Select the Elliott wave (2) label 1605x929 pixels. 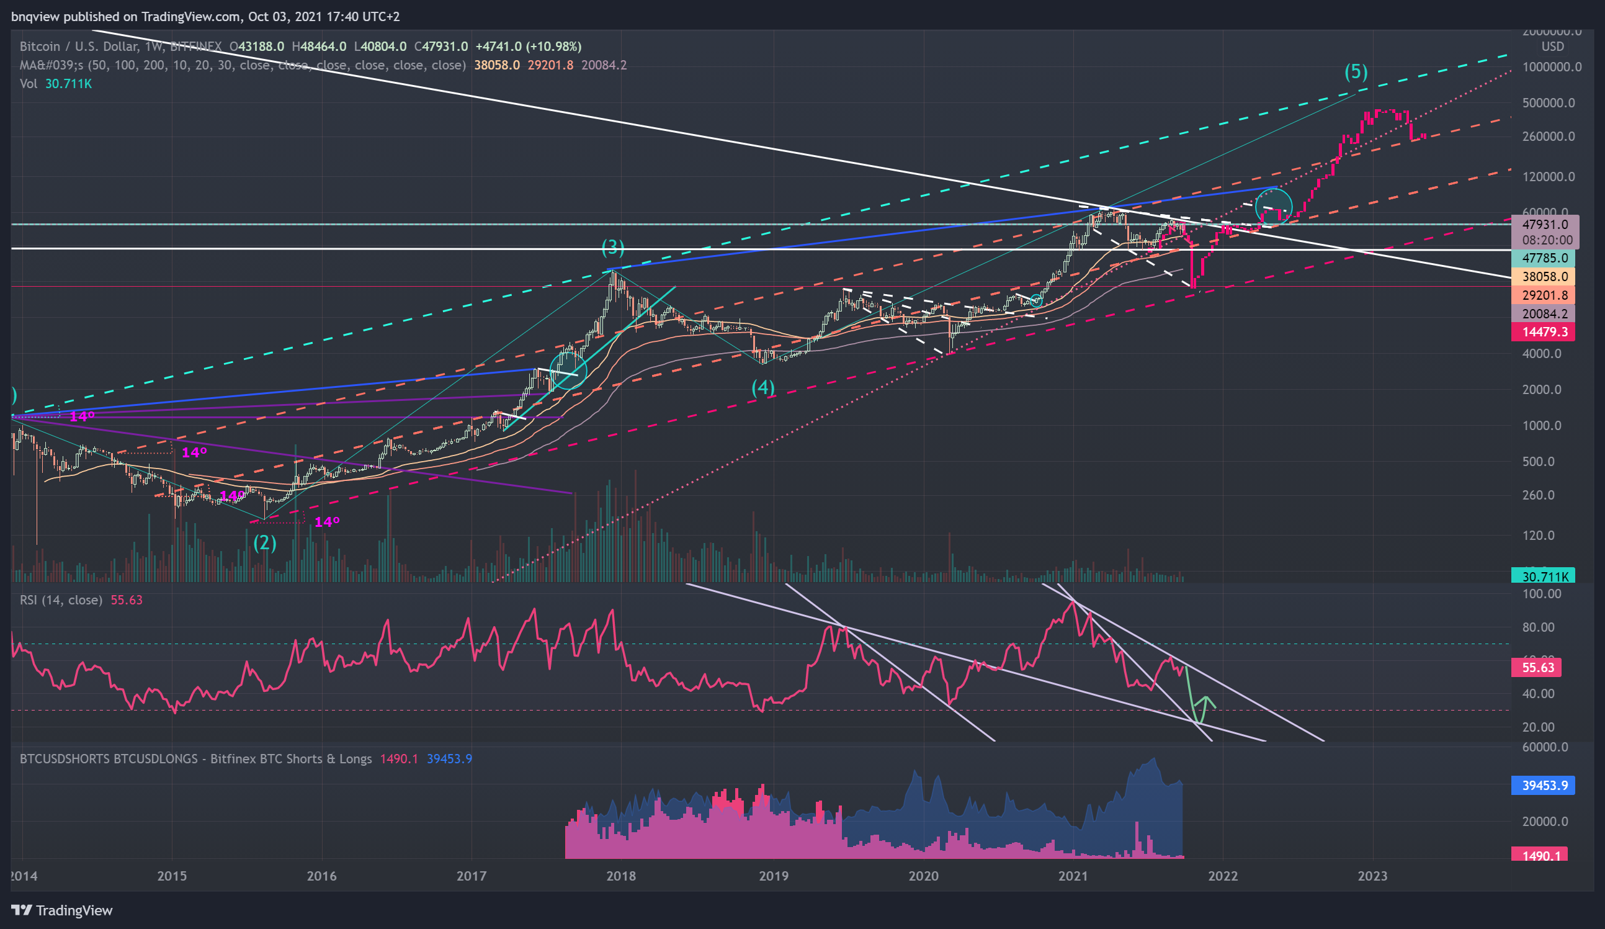[265, 543]
